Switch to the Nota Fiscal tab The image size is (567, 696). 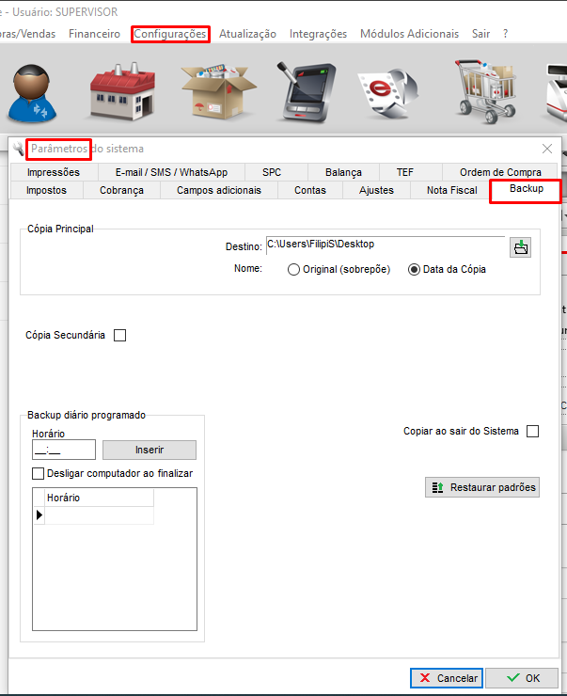coord(451,190)
